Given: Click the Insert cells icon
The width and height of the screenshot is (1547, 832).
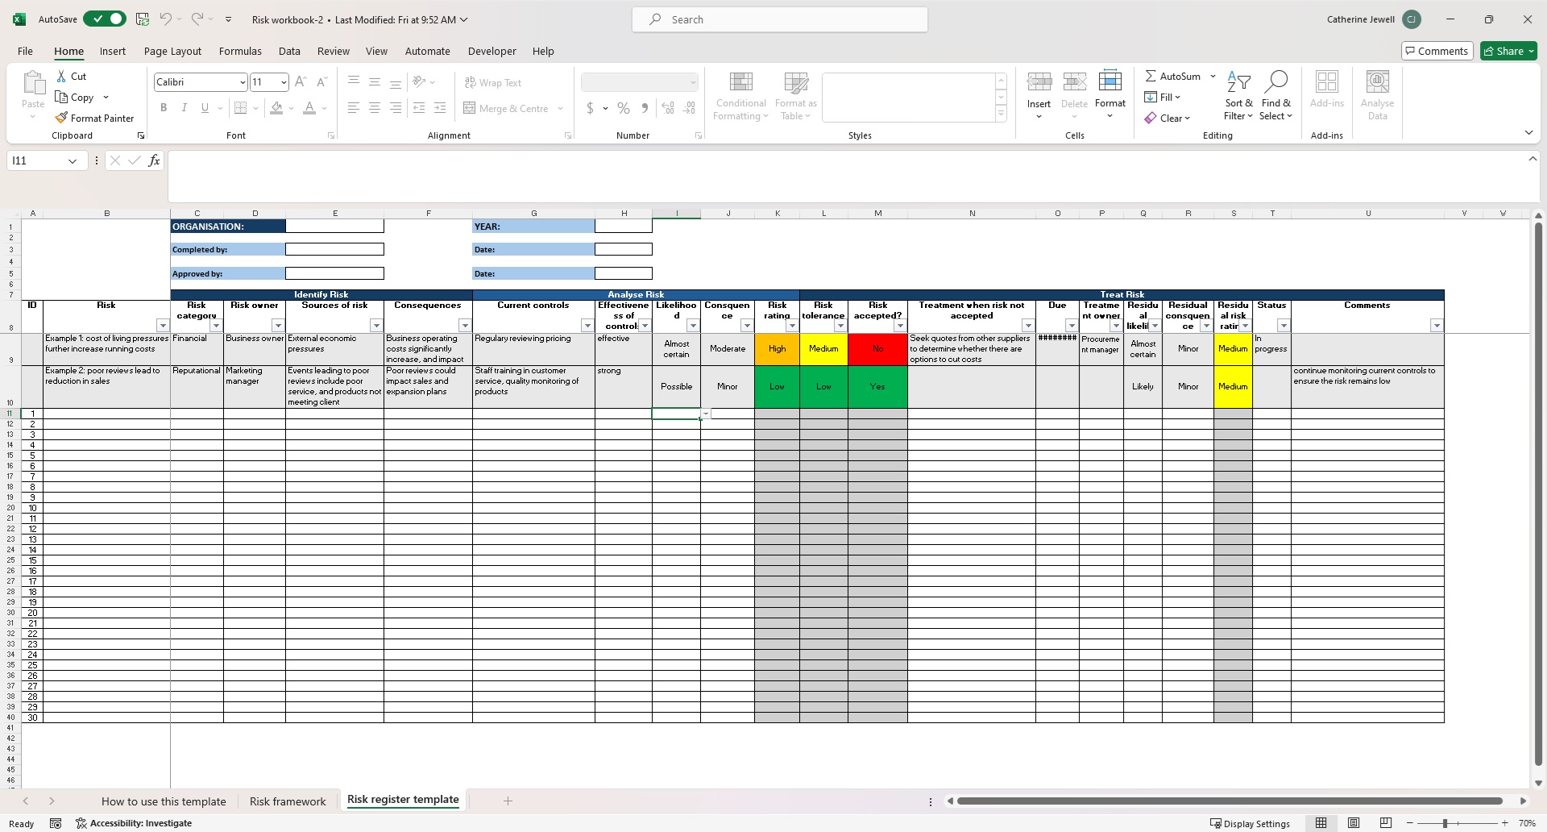Looking at the screenshot, I should [x=1039, y=81].
